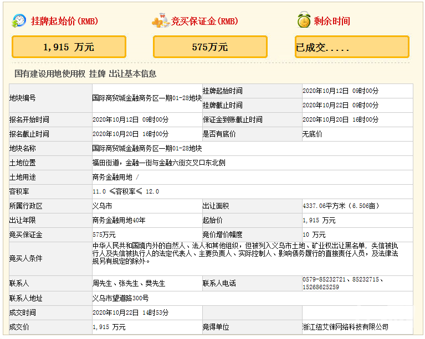Select the 575万元 deposit amount box

click(x=210, y=47)
